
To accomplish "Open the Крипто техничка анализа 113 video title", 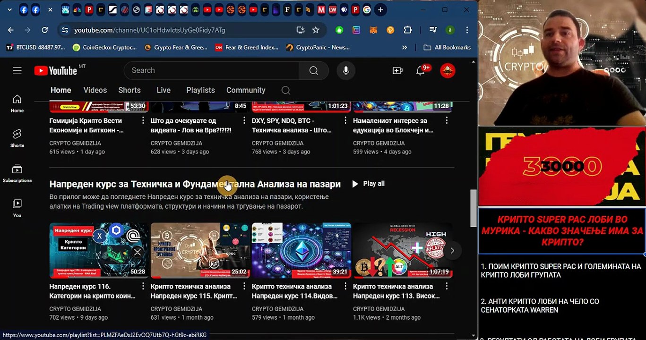I will (x=396, y=291).
